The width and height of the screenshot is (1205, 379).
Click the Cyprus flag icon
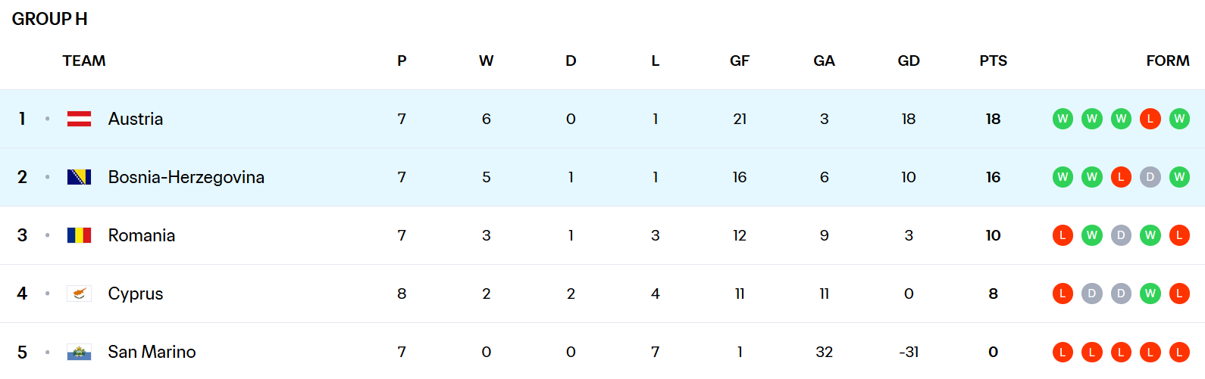79,294
